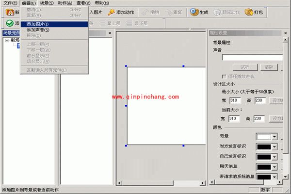This screenshot has height=194, width=291.
Task: Select Delete (删除) entry in Edit menu
Action: [54, 35]
